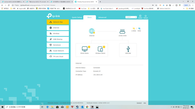The width and height of the screenshot is (195, 109).
Task: Open the Mail app from taskbar
Action: point(62,107)
